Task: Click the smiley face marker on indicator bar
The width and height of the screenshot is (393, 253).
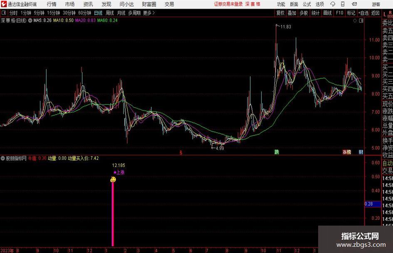Action: [113, 179]
